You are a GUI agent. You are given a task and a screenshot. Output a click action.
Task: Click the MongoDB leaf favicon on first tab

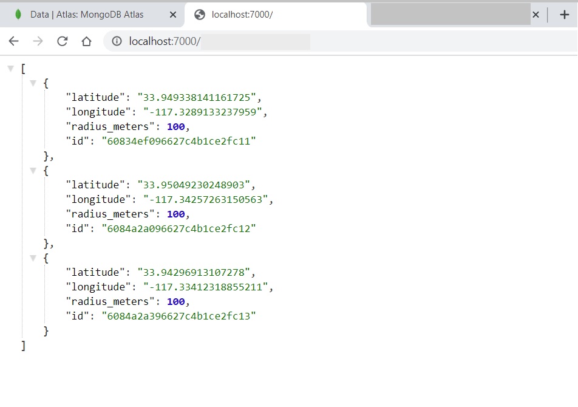(x=18, y=15)
